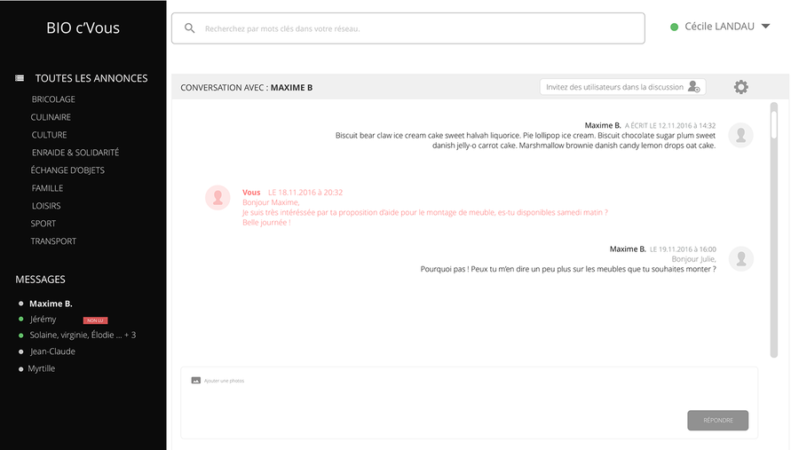Select the Culinaire category
The width and height of the screenshot is (799, 450).
51,117
